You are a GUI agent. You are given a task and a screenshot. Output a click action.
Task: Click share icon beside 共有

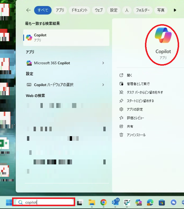(x=121, y=126)
